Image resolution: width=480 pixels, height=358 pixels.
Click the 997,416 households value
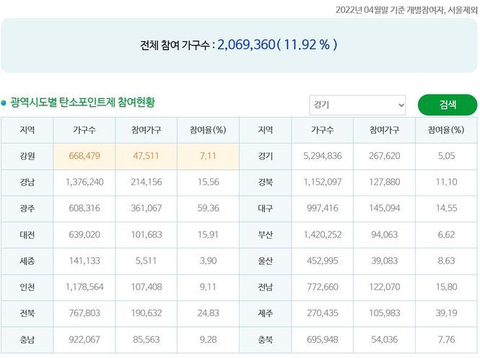323,209
